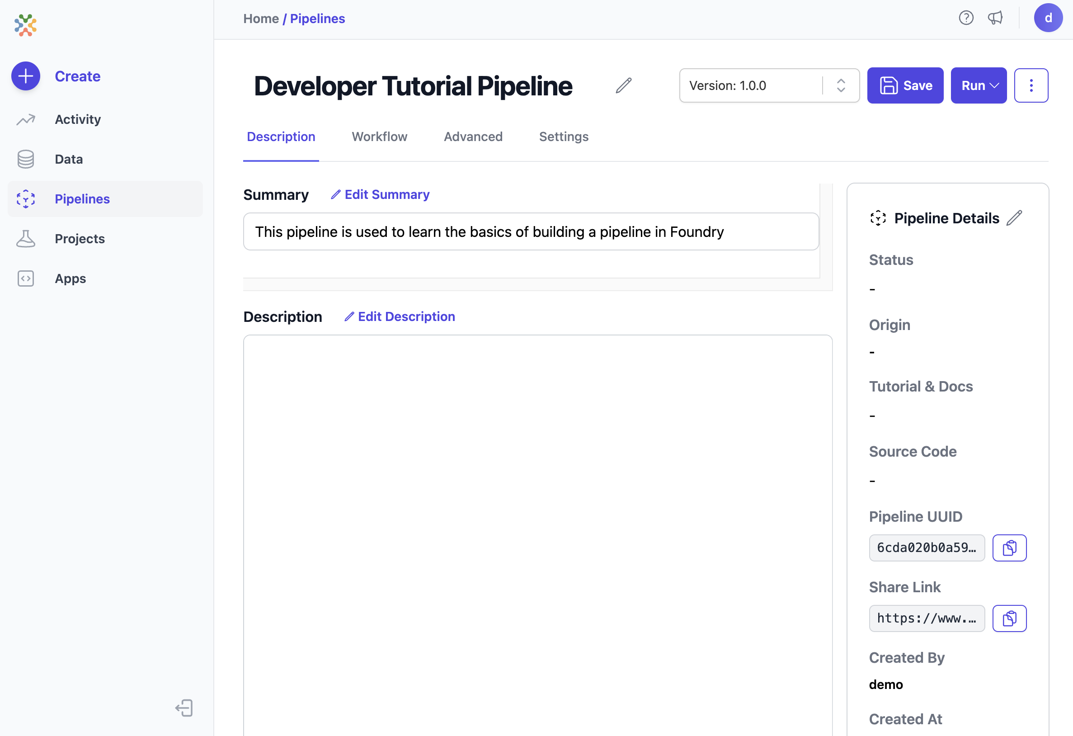Copy the Share Link
The width and height of the screenshot is (1073, 736).
1009,618
